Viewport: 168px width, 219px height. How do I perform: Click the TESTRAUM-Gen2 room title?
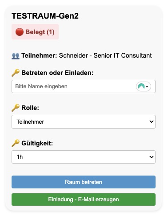coord(45,16)
